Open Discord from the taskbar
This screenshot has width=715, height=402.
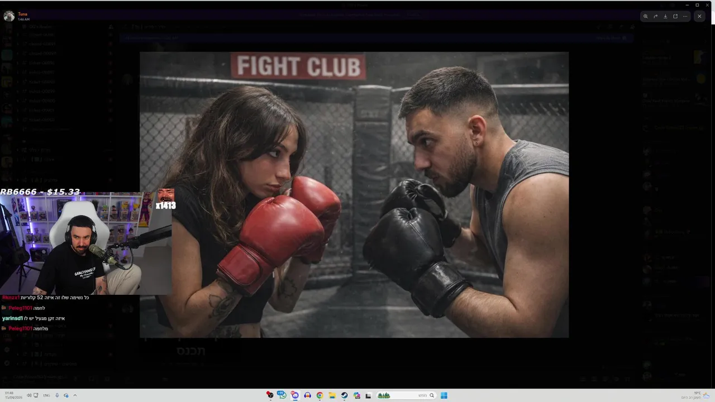coord(295,395)
